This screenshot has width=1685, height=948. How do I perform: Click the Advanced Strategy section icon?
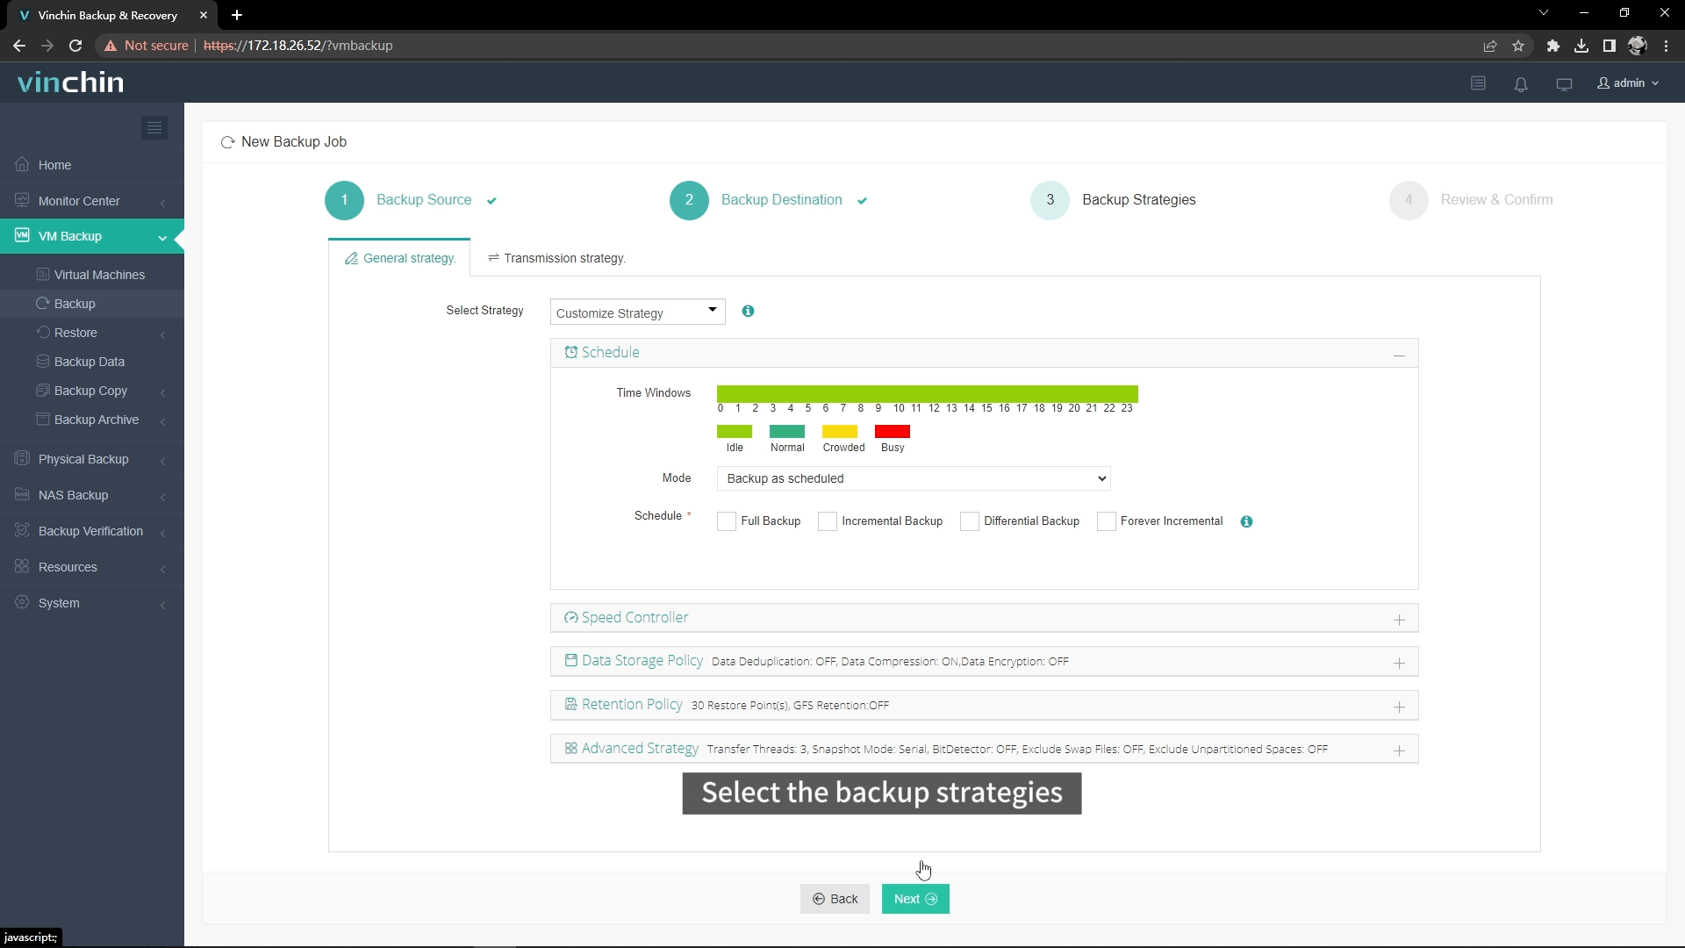click(571, 749)
